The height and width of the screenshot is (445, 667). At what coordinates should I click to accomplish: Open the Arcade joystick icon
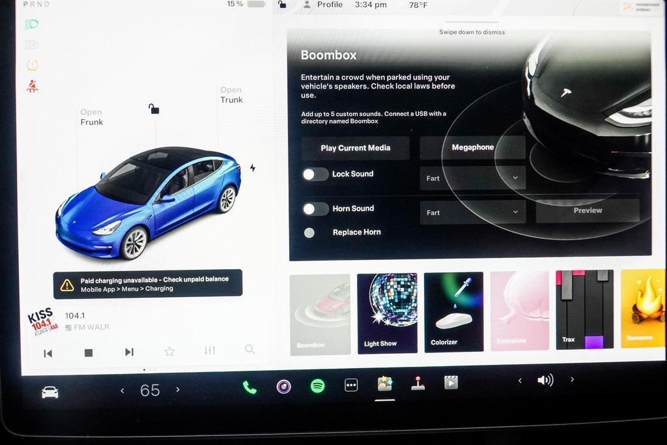click(x=418, y=384)
